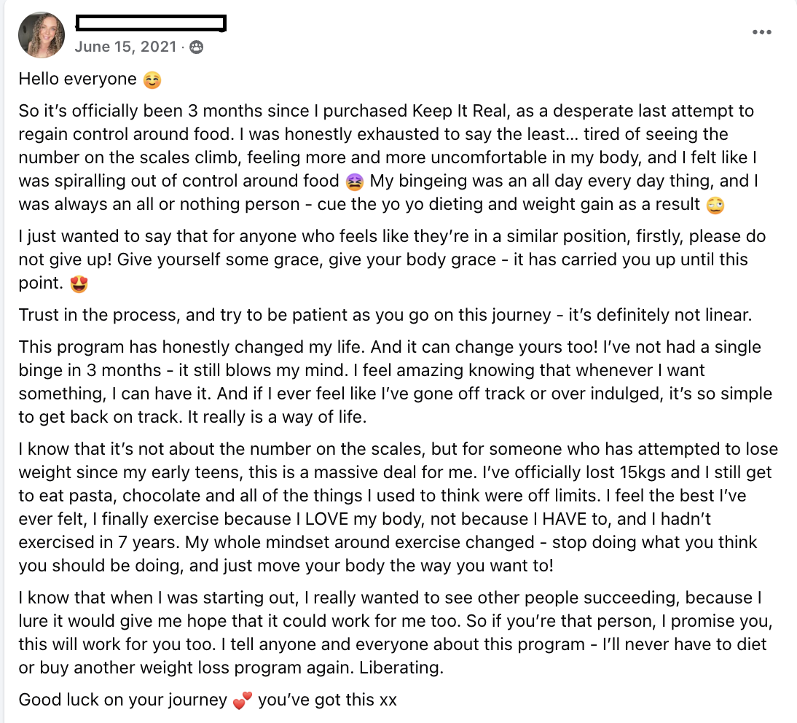The width and height of the screenshot is (797, 723).
Task: Click the redacted author name
Action: click(x=151, y=23)
